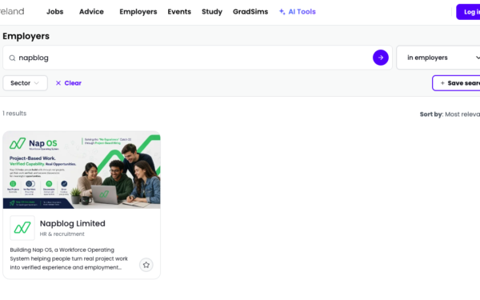The width and height of the screenshot is (480, 300).
Task: Click the Employers page heading
Action: pos(26,36)
